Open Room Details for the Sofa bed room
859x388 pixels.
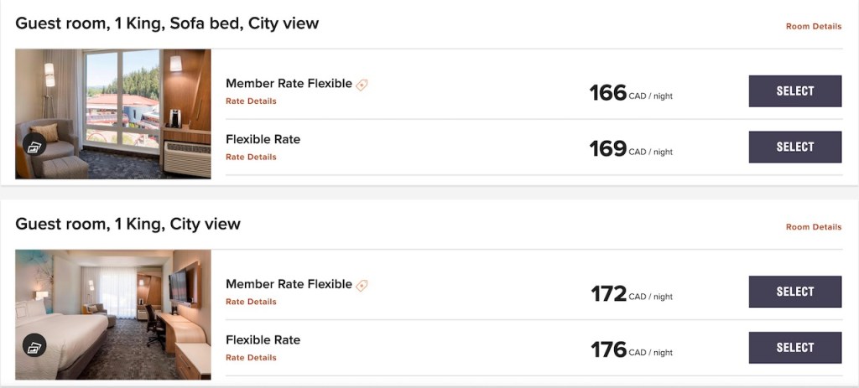pyautogui.click(x=813, y=27)
